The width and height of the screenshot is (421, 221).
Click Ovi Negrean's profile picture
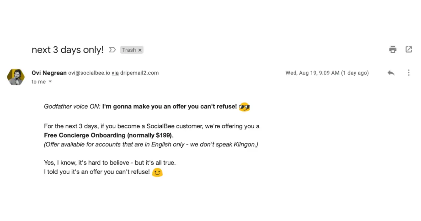(16, 77)
